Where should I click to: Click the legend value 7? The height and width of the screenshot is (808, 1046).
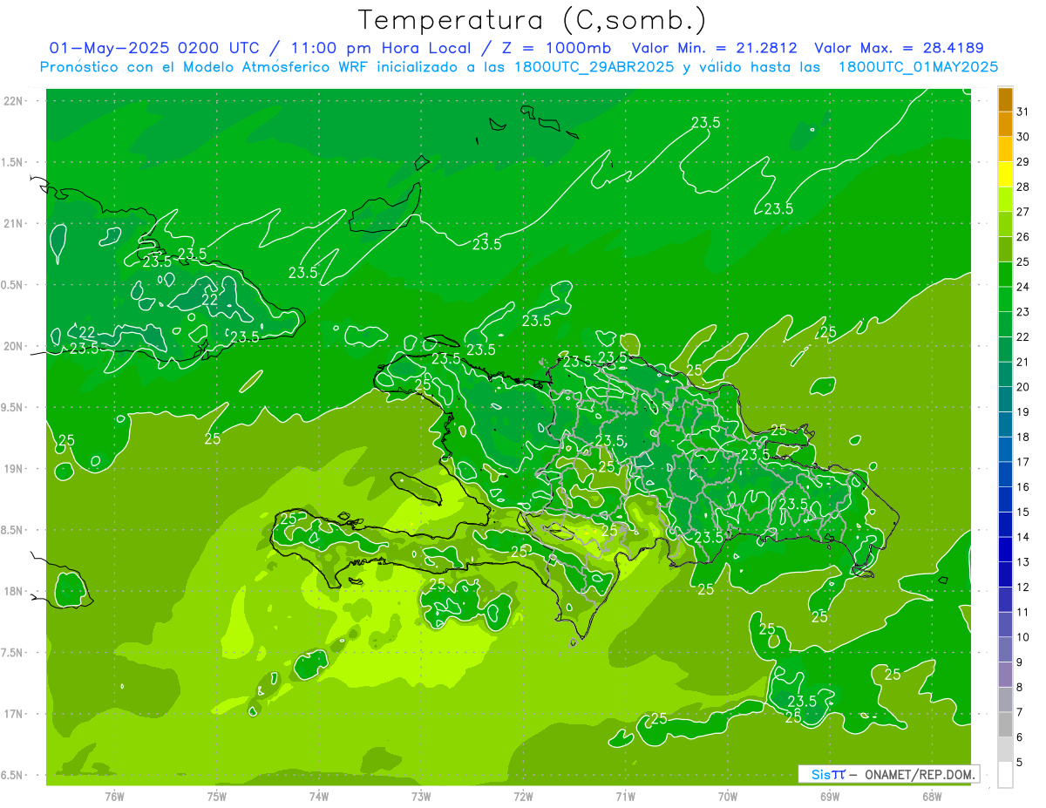pyautogui.click(x=1020, y=713)
